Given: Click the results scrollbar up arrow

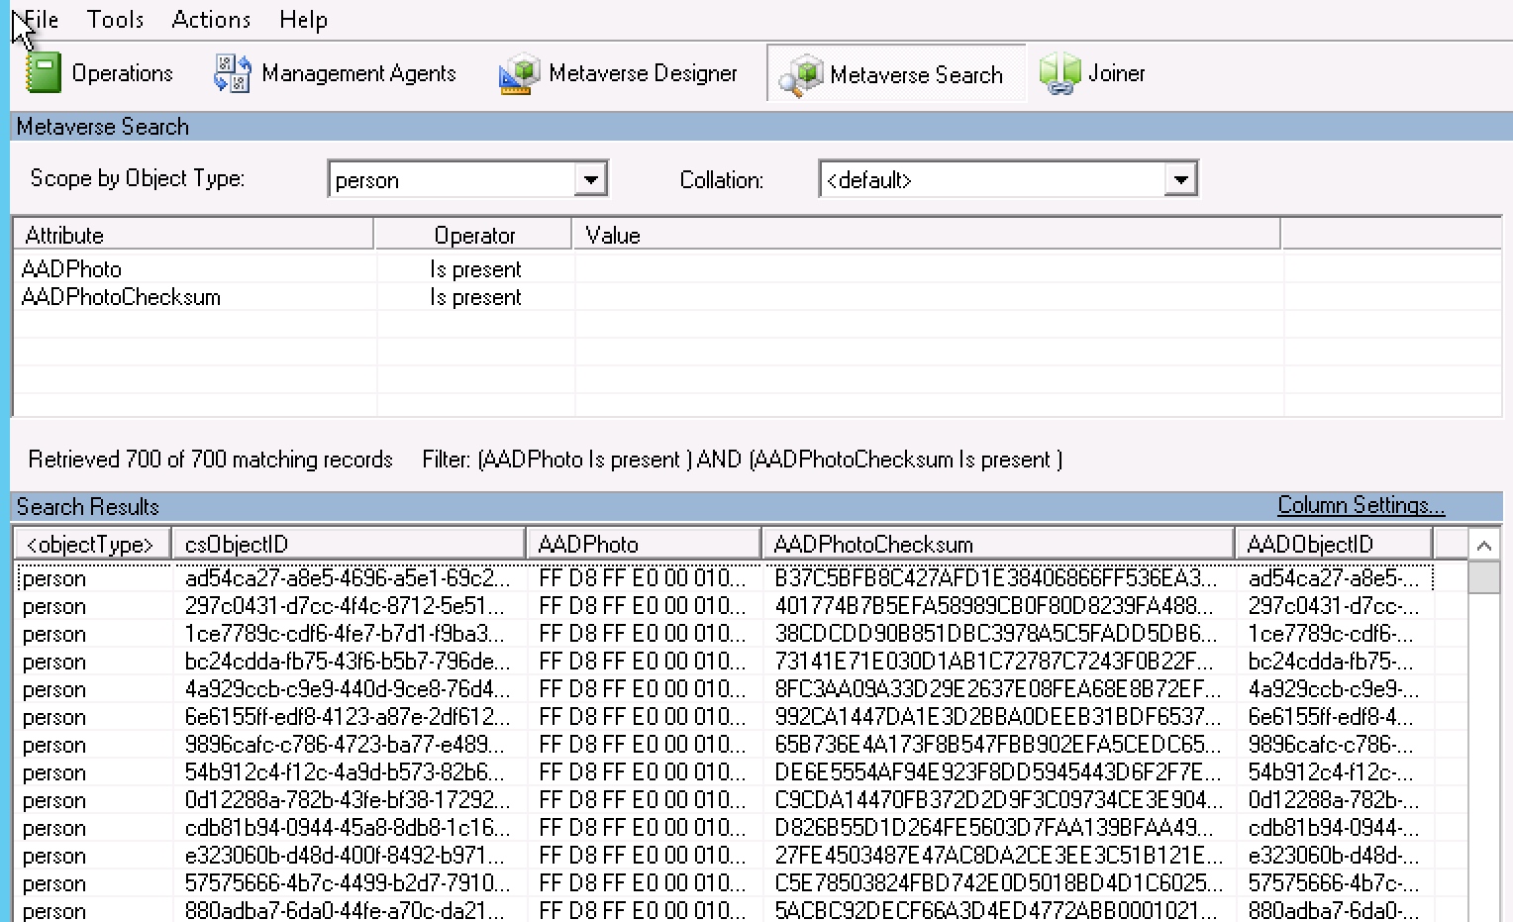Looking at the screenshot, I should click(x=1485, y=543).
